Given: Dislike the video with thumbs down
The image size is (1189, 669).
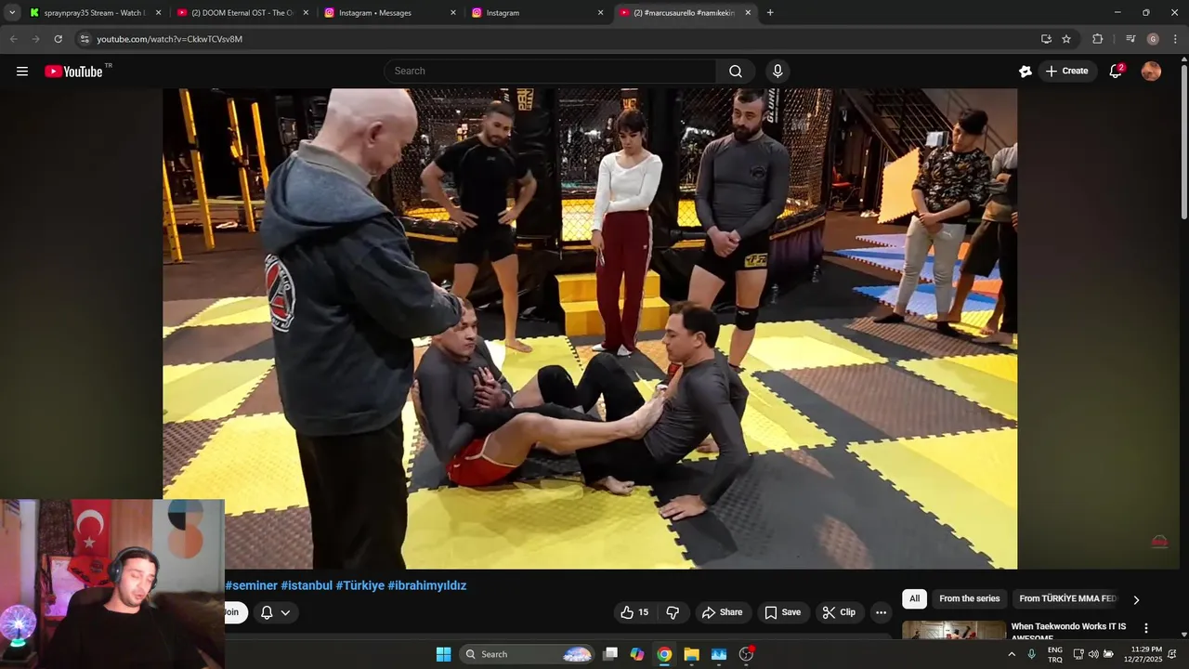Looking at the screenshot, I should click(673, 612).
